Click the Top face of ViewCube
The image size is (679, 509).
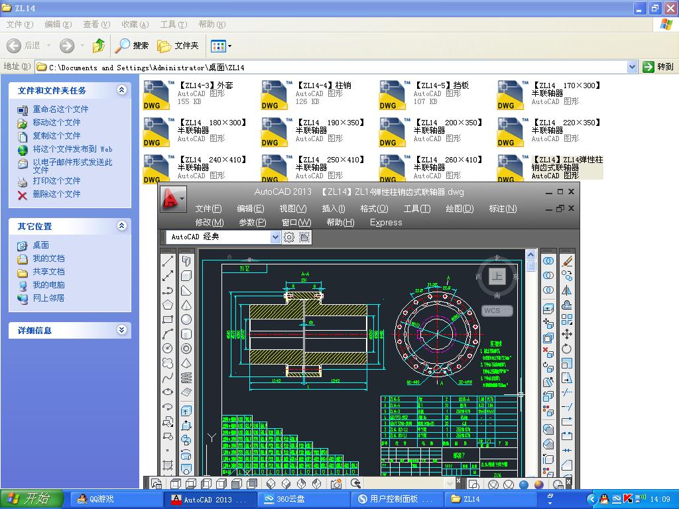497,276
